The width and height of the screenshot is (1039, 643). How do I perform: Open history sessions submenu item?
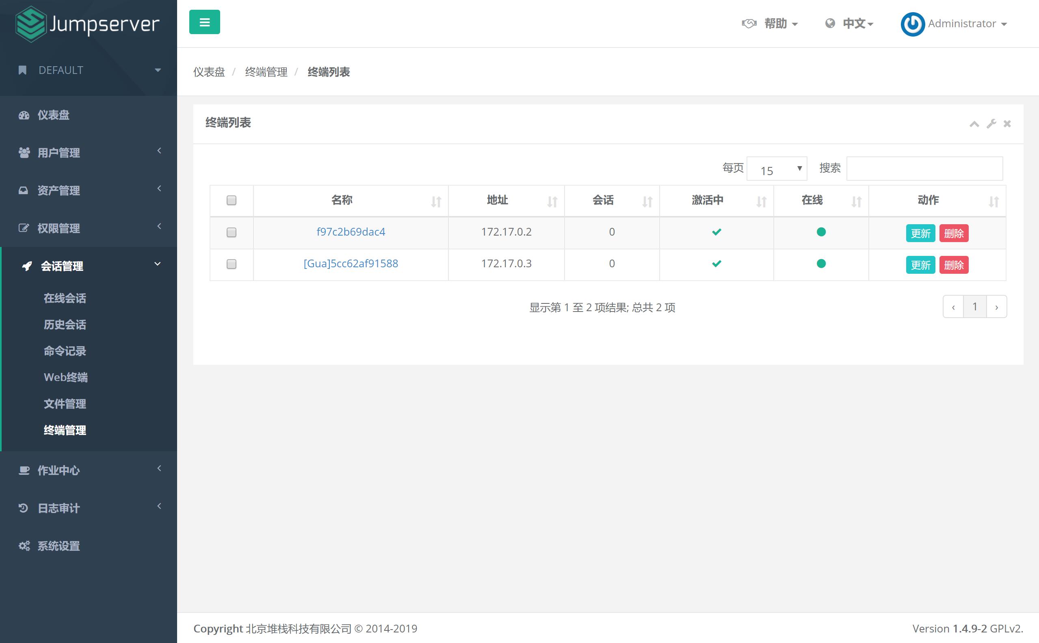(65, 325)
